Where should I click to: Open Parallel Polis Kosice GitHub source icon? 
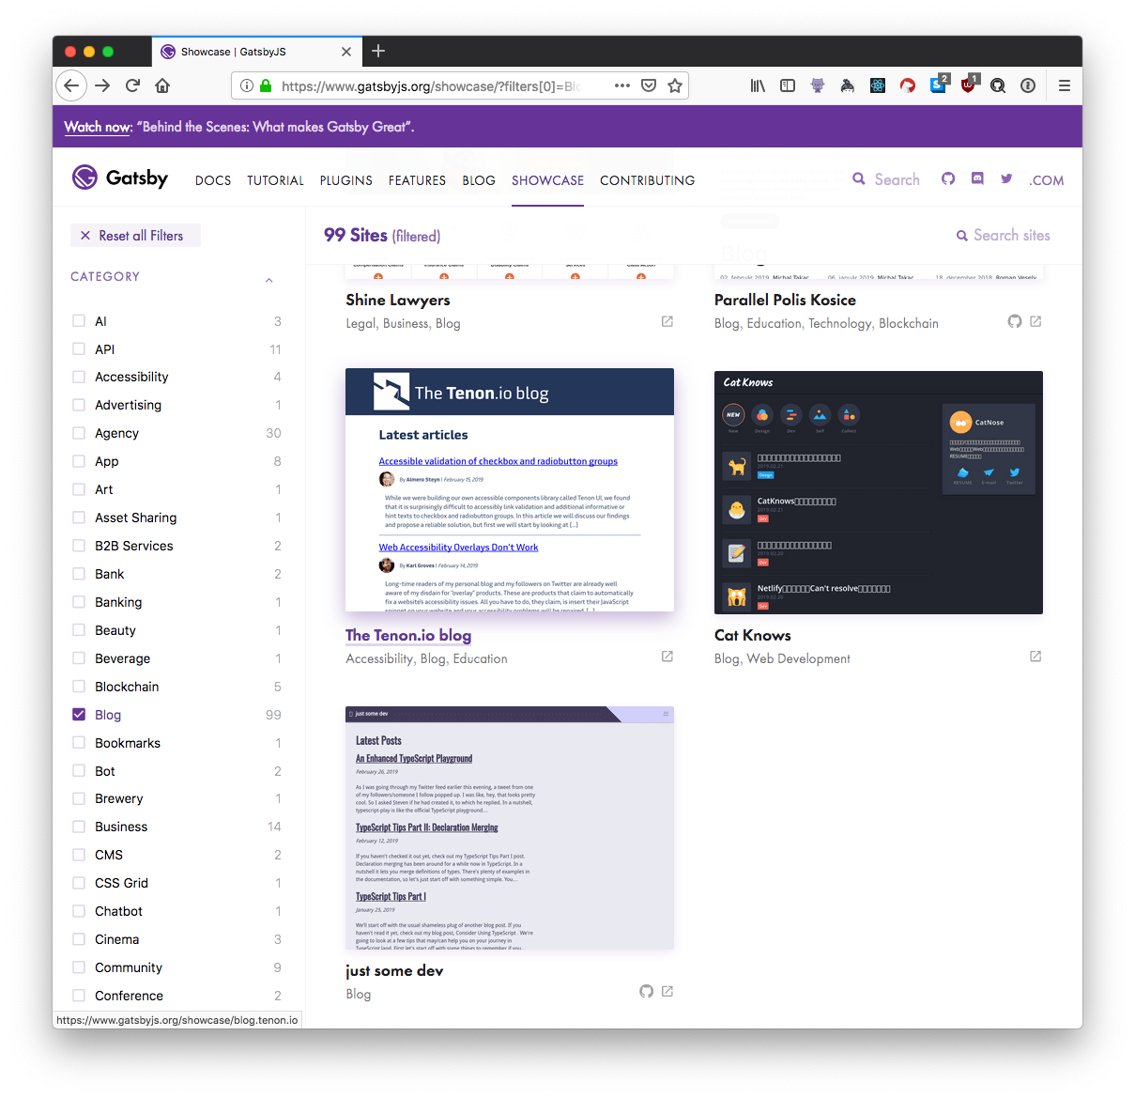click(1015, 321)
